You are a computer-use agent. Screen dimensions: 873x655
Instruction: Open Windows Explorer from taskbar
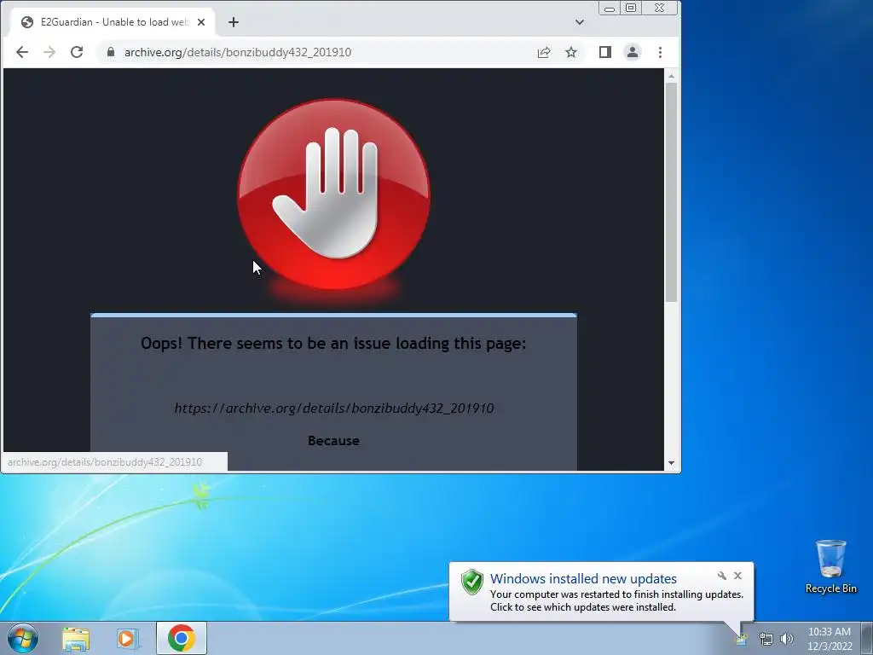[76, 639]
